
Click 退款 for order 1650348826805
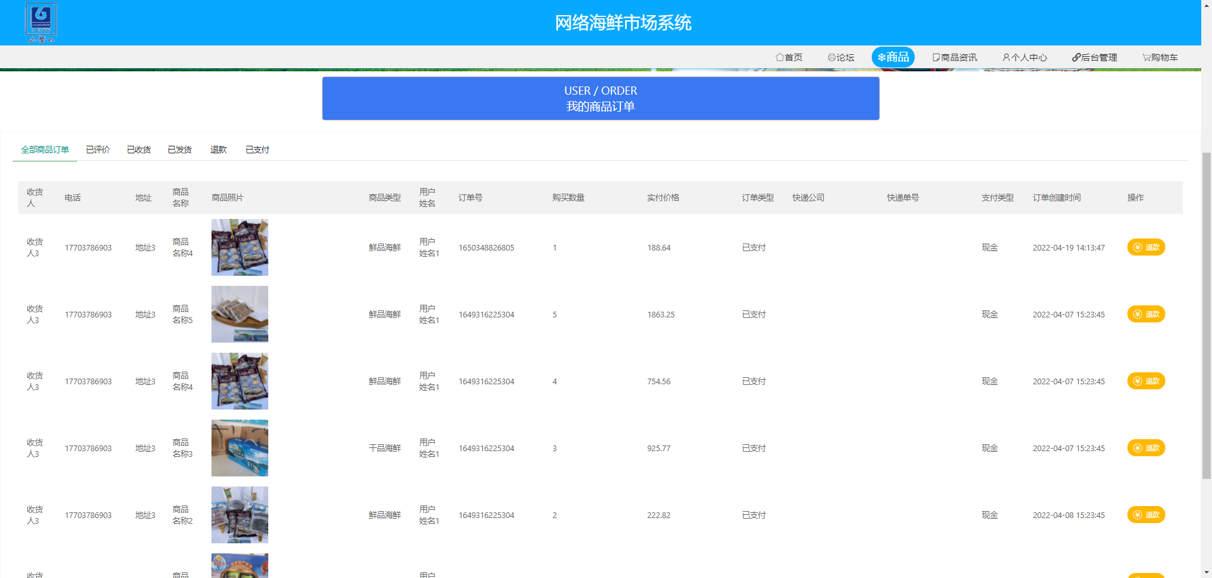1146,247
